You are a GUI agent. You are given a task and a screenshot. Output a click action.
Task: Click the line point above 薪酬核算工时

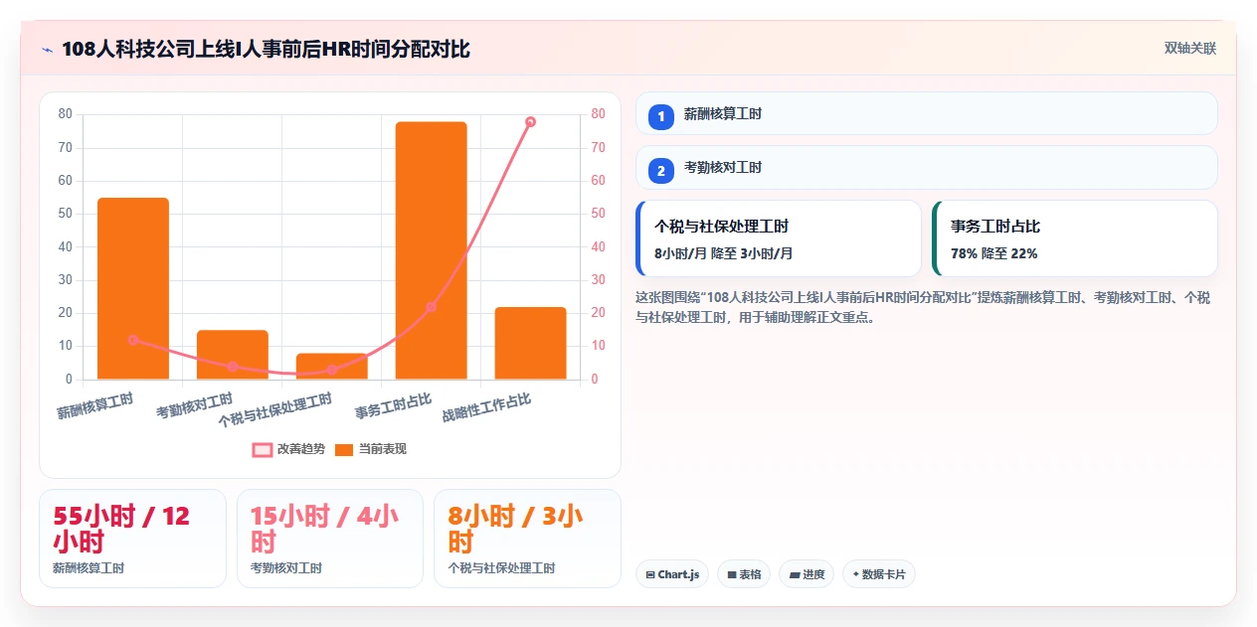click(x=133, y=340)
